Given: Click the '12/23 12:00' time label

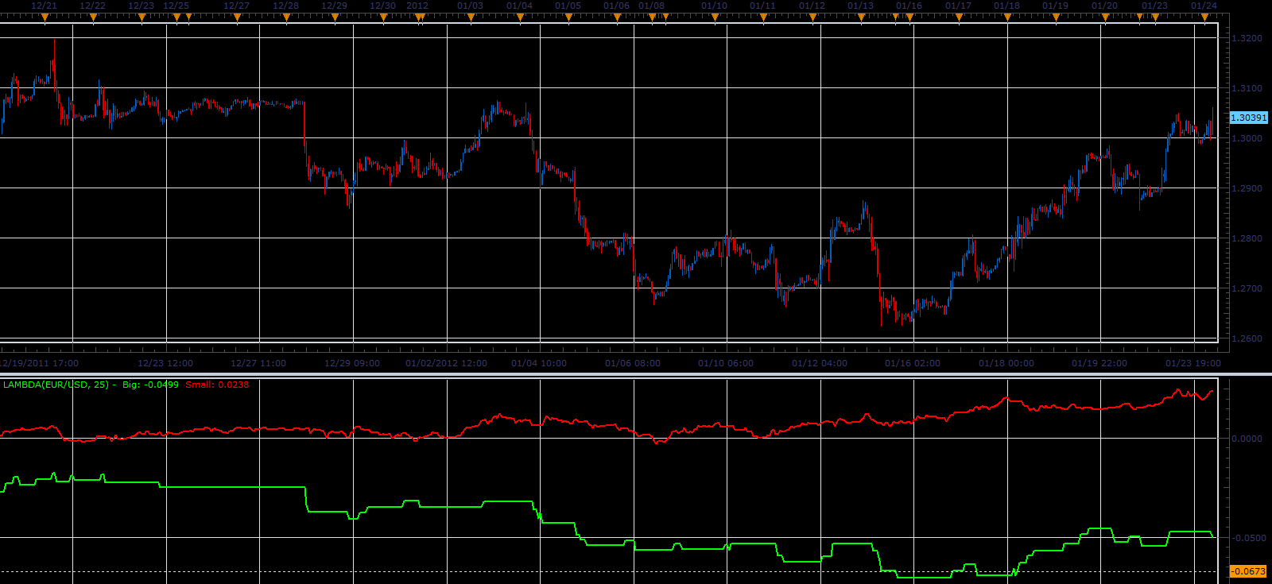Looking at the screenshot, I should (165, 363).
